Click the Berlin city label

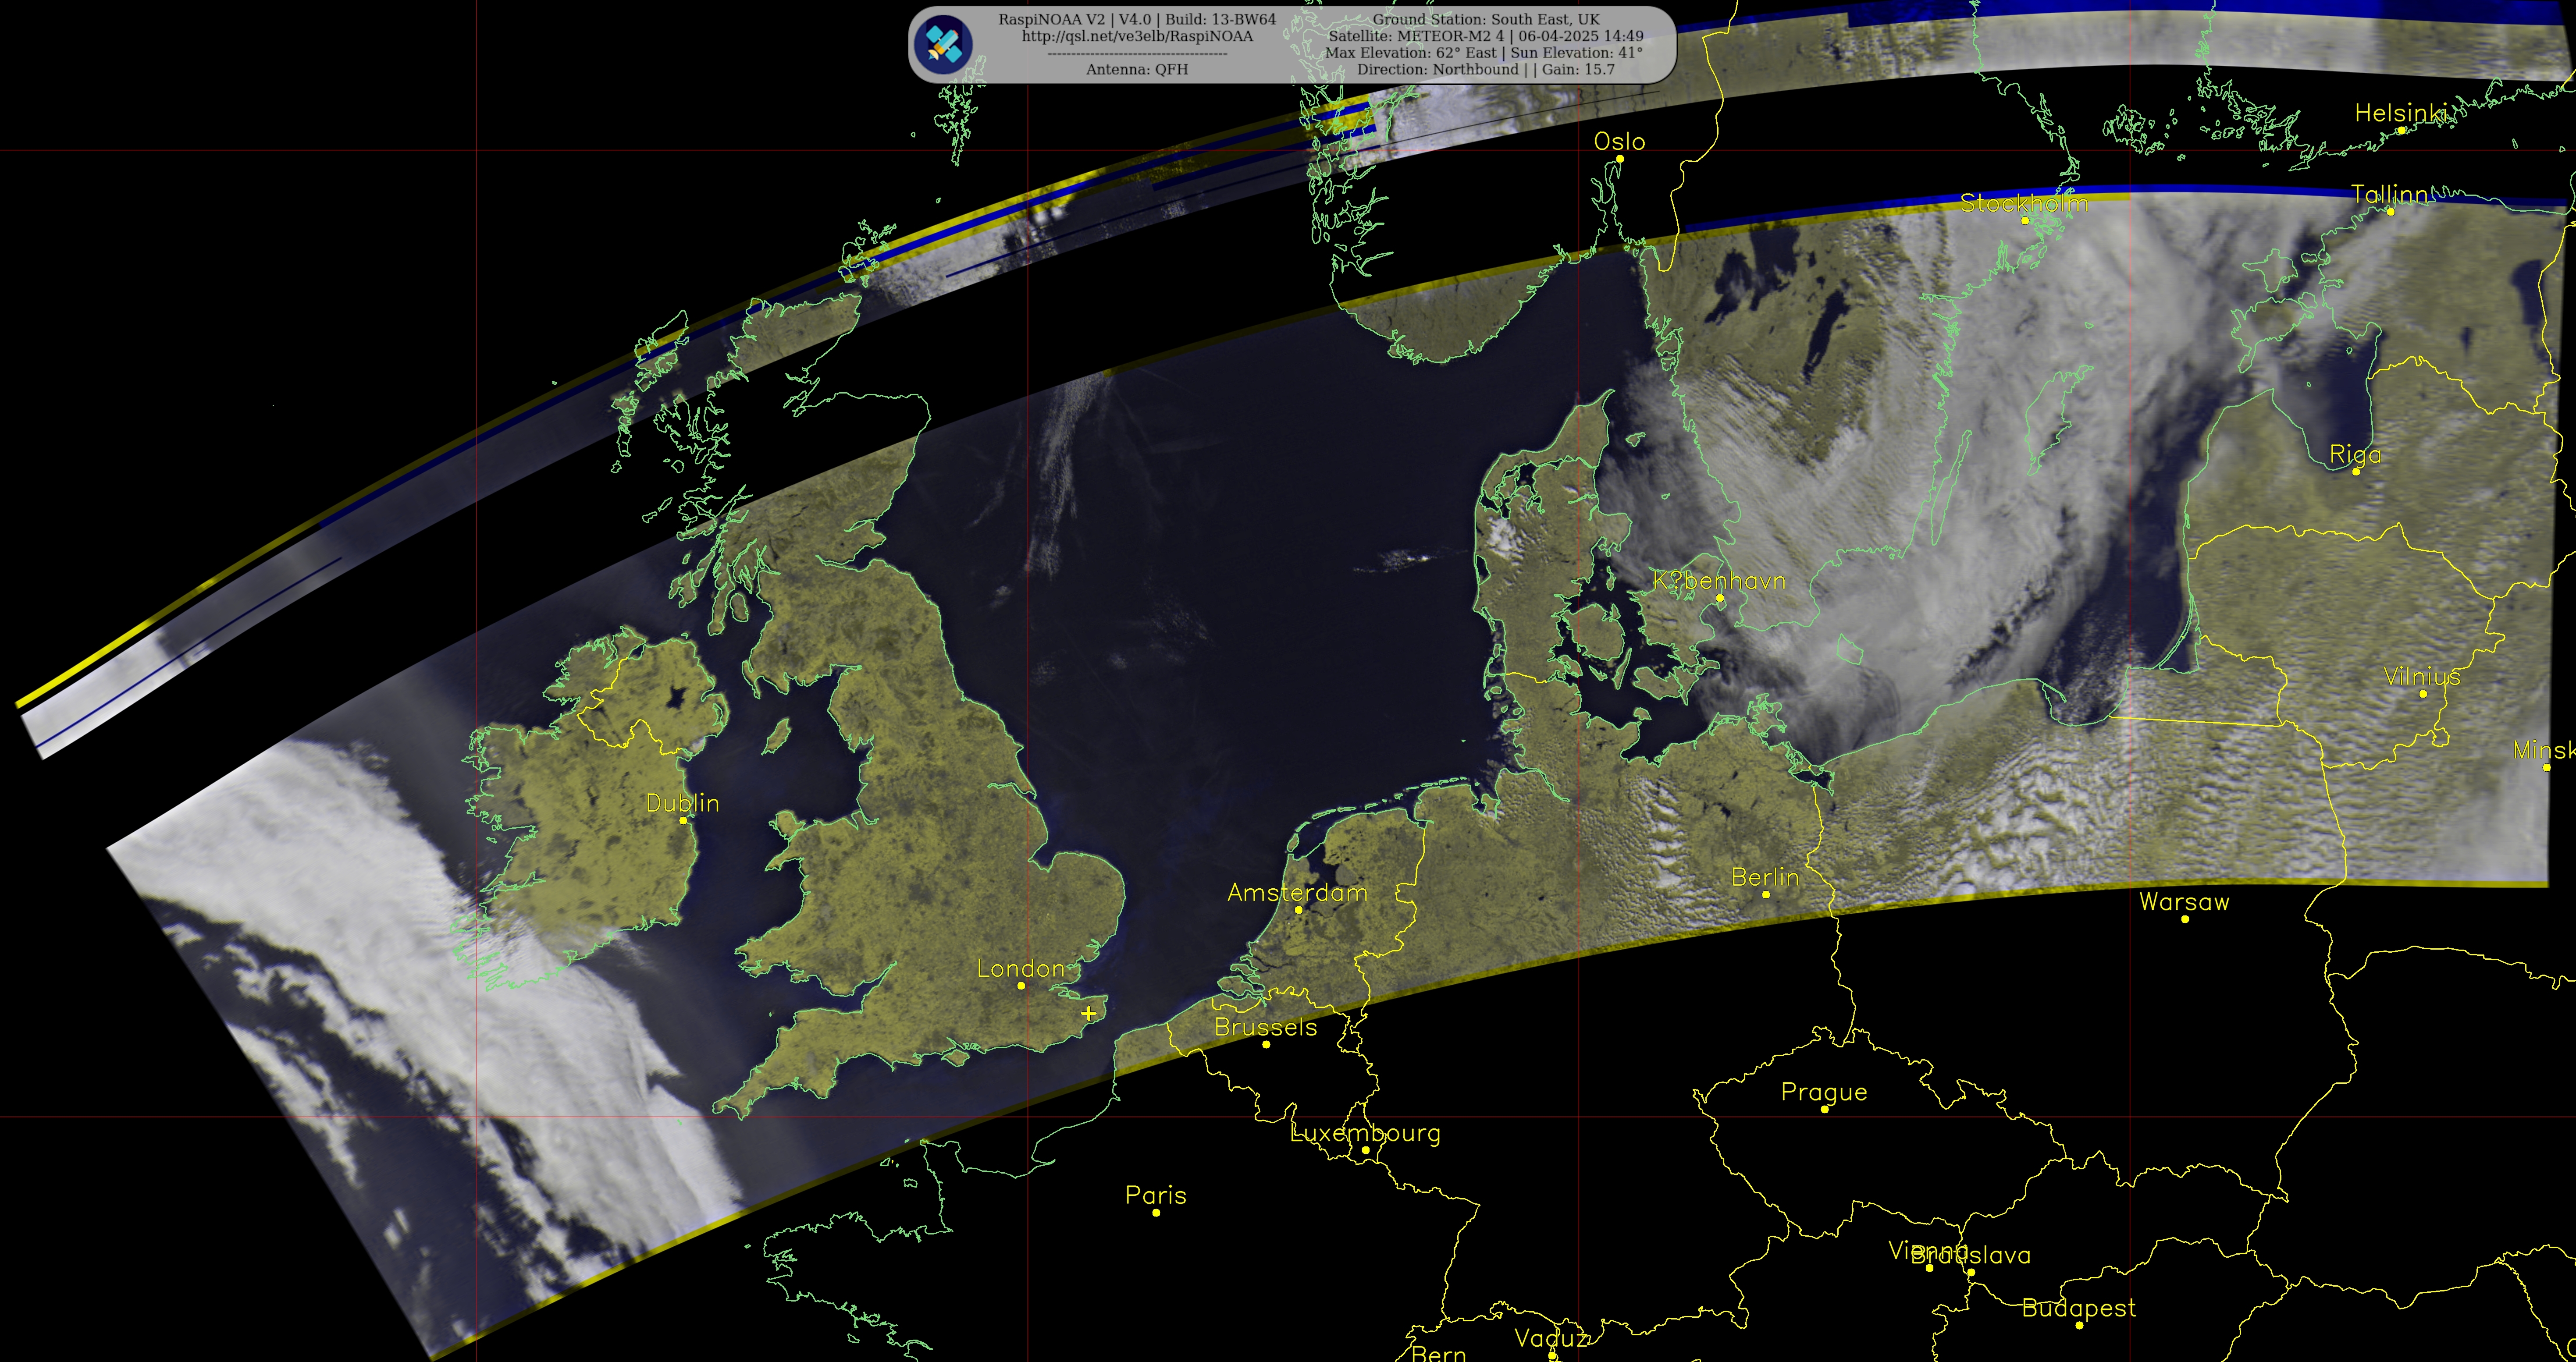pyautogui.click(x=1765, y=878)
